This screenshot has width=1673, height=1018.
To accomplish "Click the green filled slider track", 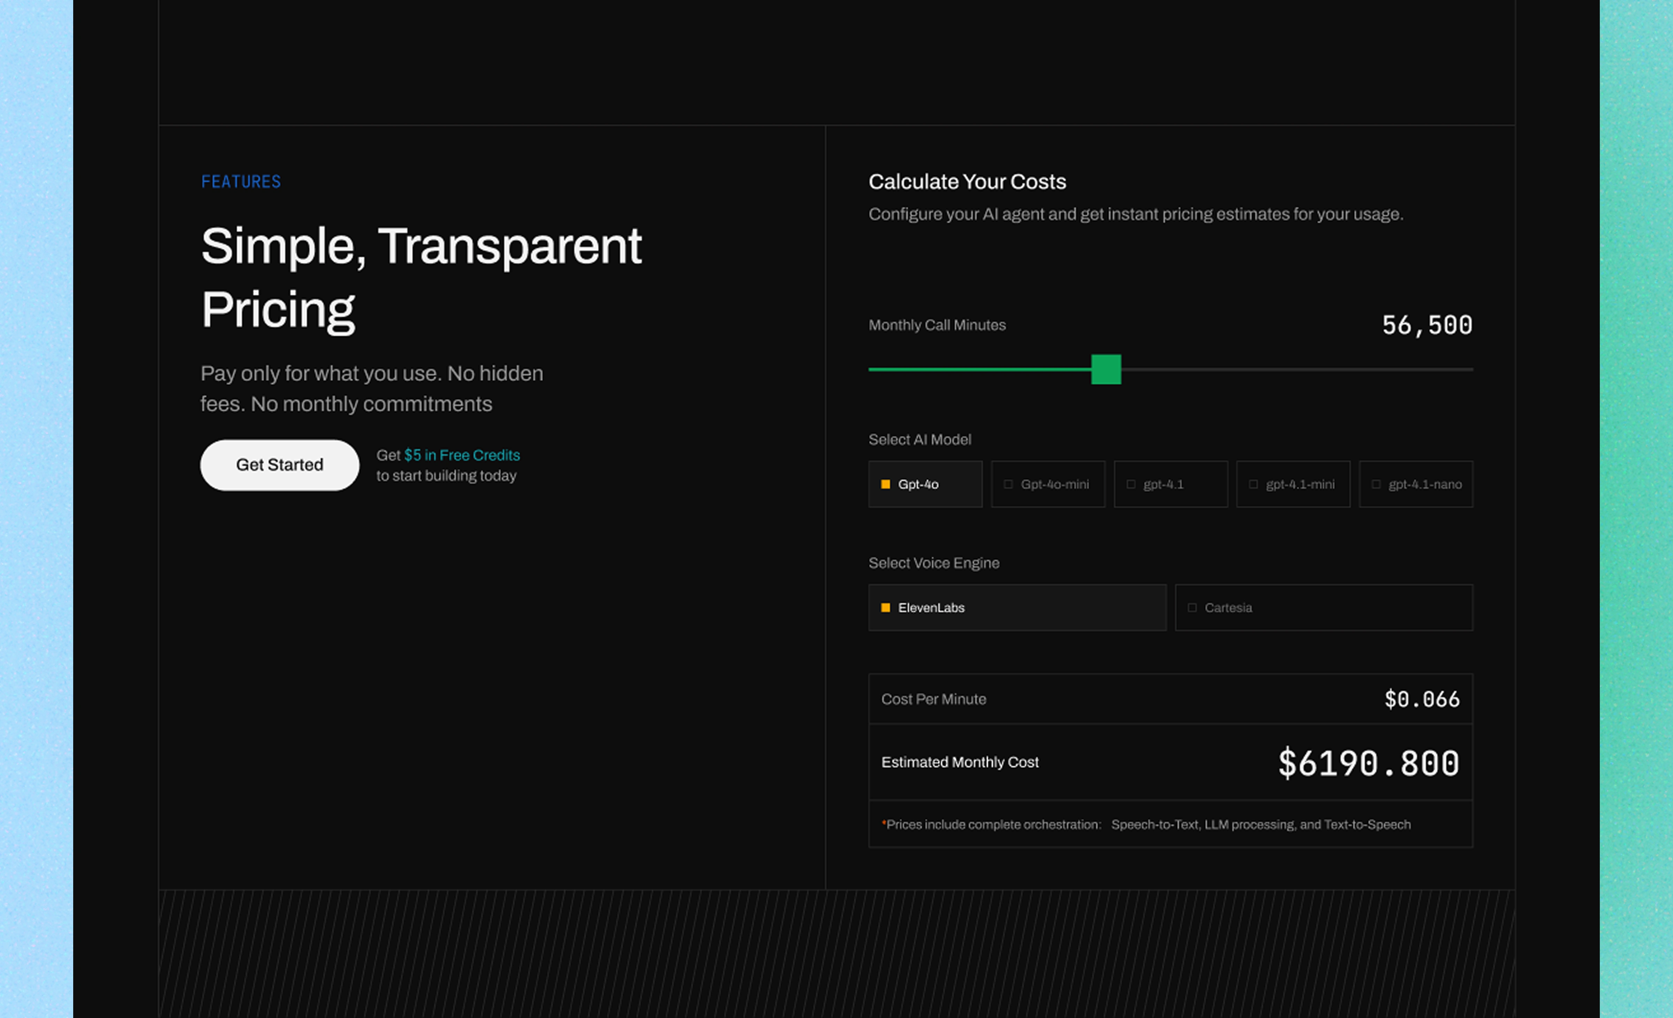I will (x=978, y=369).
